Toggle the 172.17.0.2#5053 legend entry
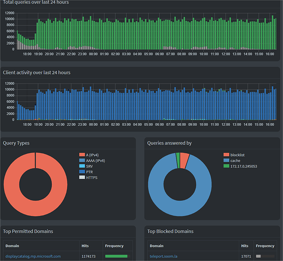The image size is (283, 261). click(240, 166)
